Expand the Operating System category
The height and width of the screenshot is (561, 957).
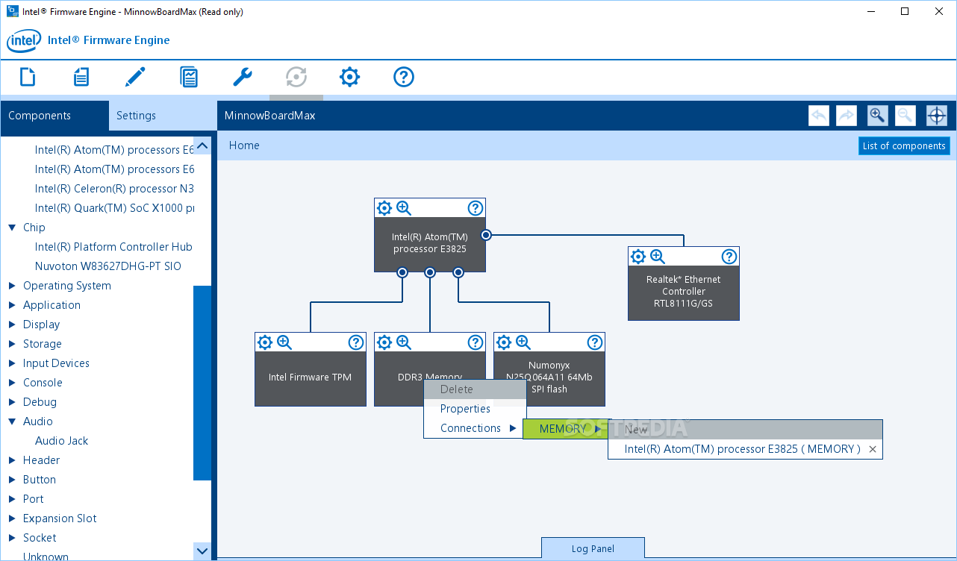coord(12,286)
